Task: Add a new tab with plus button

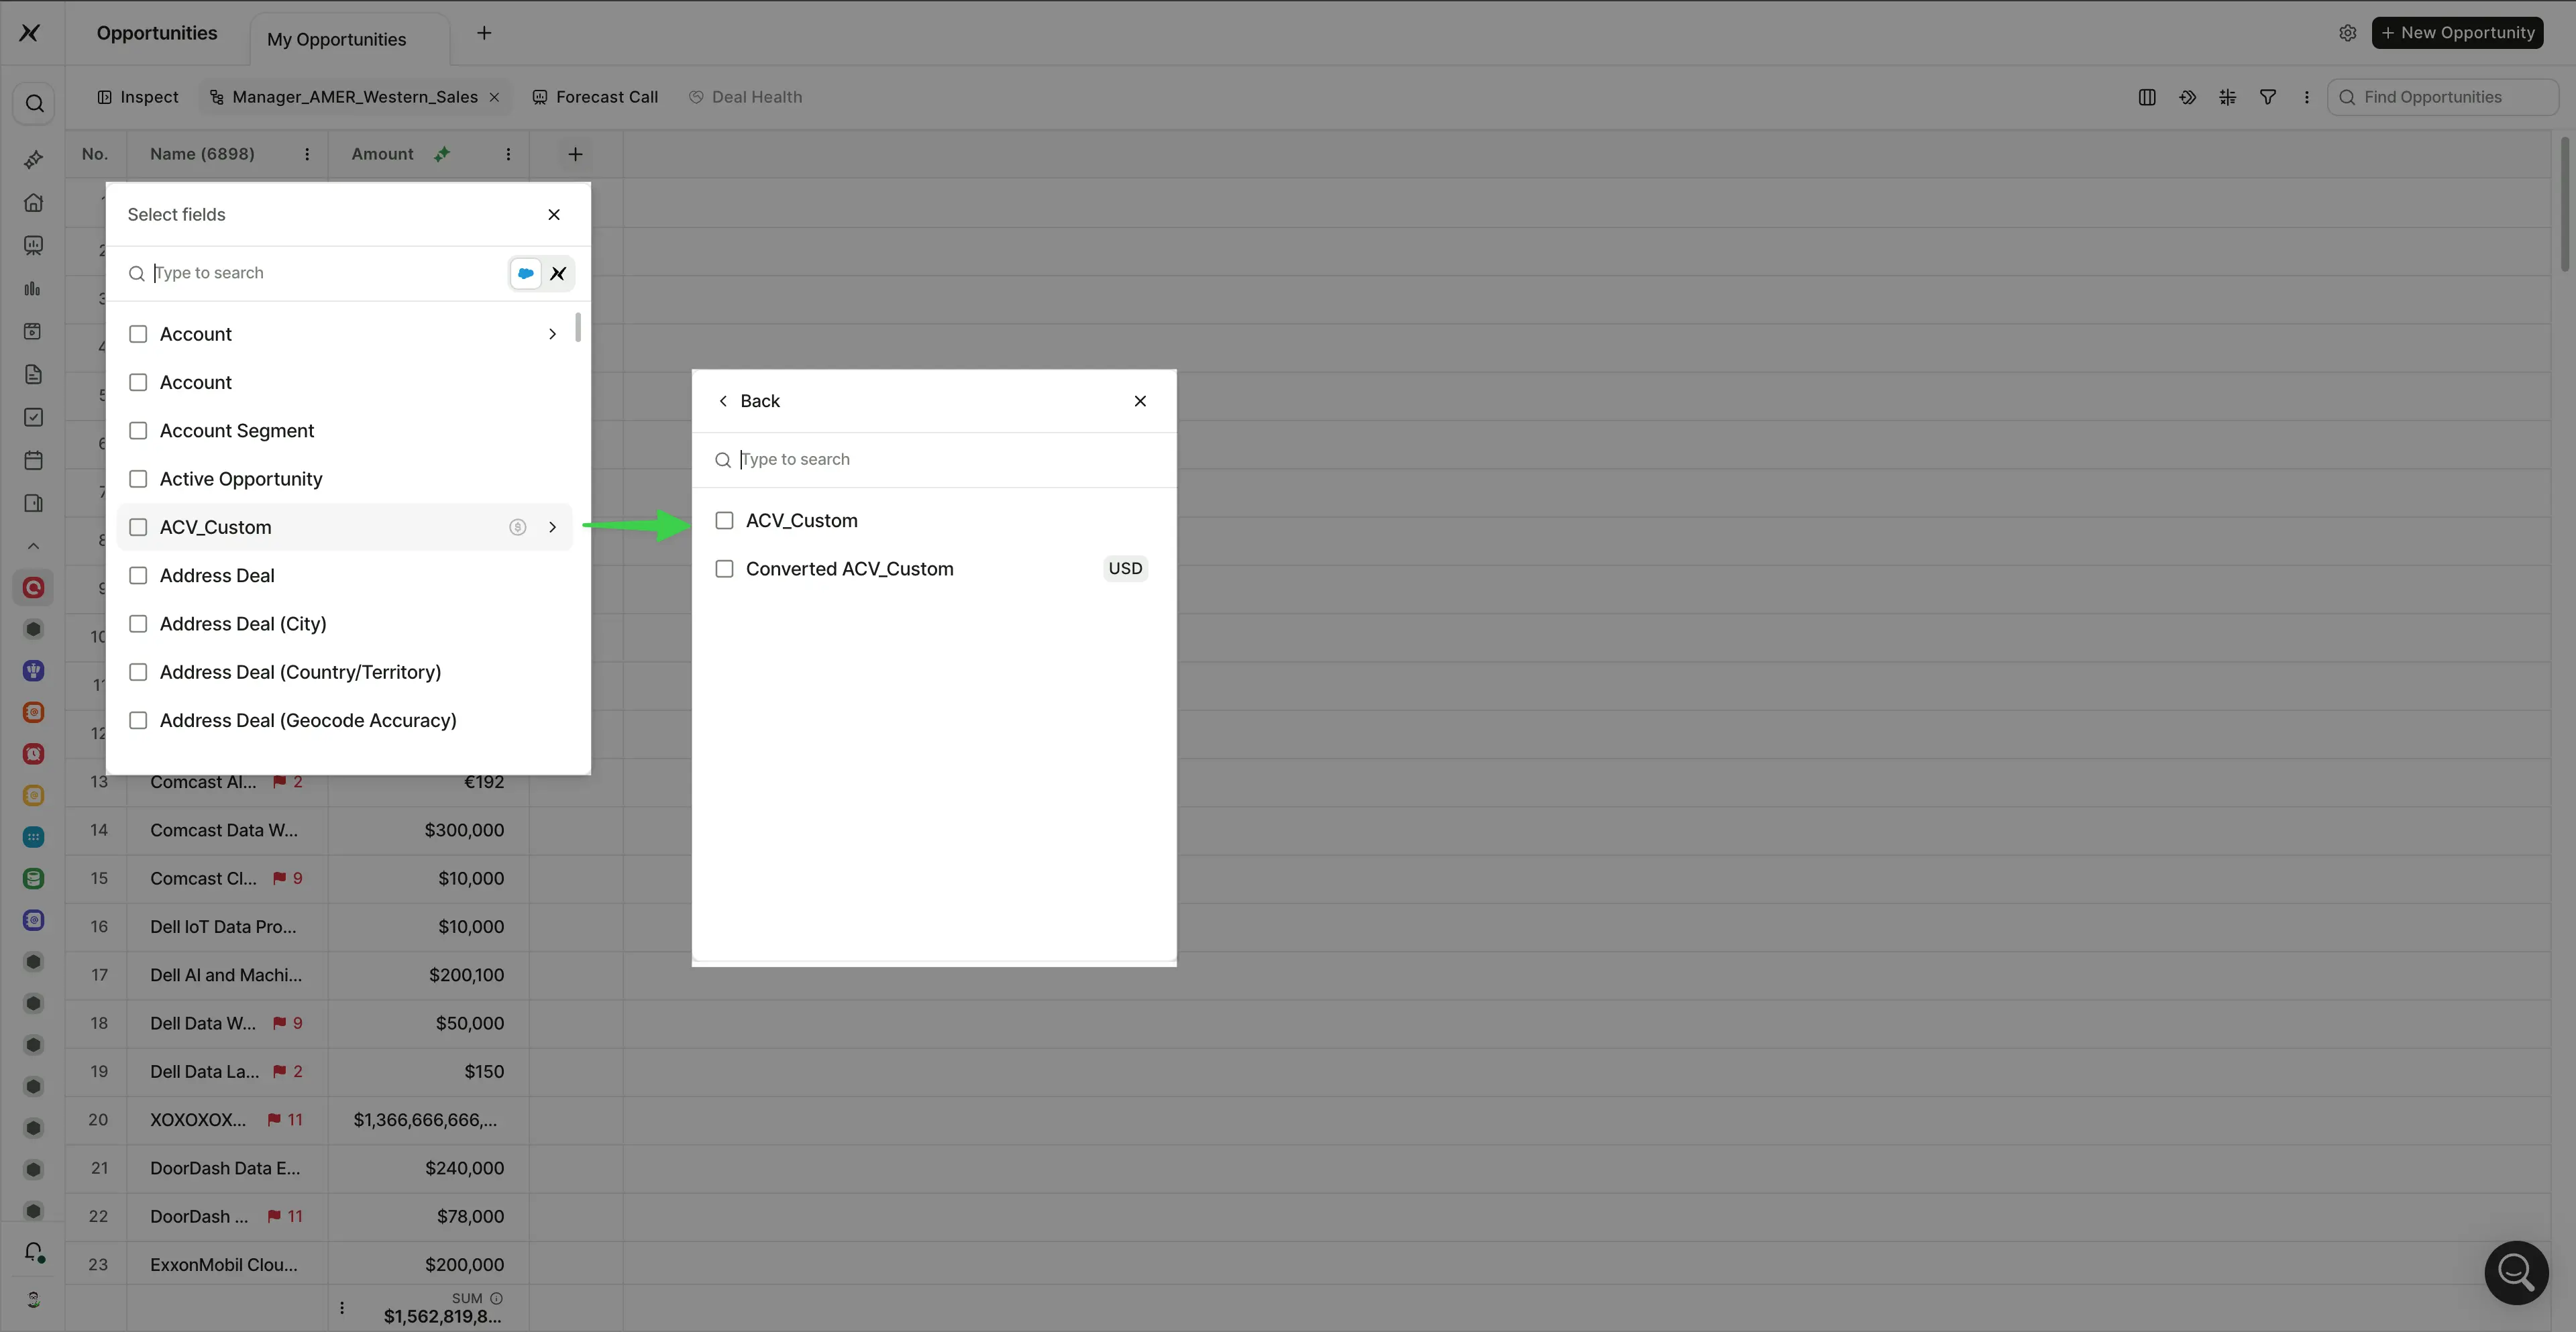Action: pos(484,33)
